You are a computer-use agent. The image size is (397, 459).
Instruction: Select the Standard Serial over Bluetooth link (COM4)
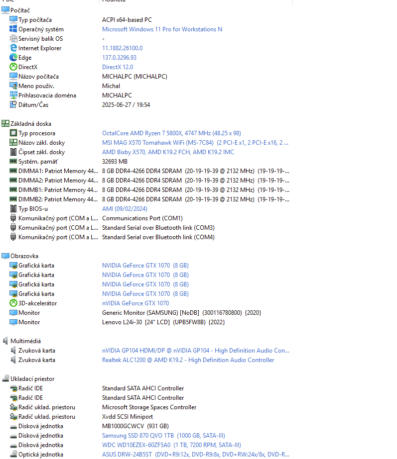[x=158, y=237]
